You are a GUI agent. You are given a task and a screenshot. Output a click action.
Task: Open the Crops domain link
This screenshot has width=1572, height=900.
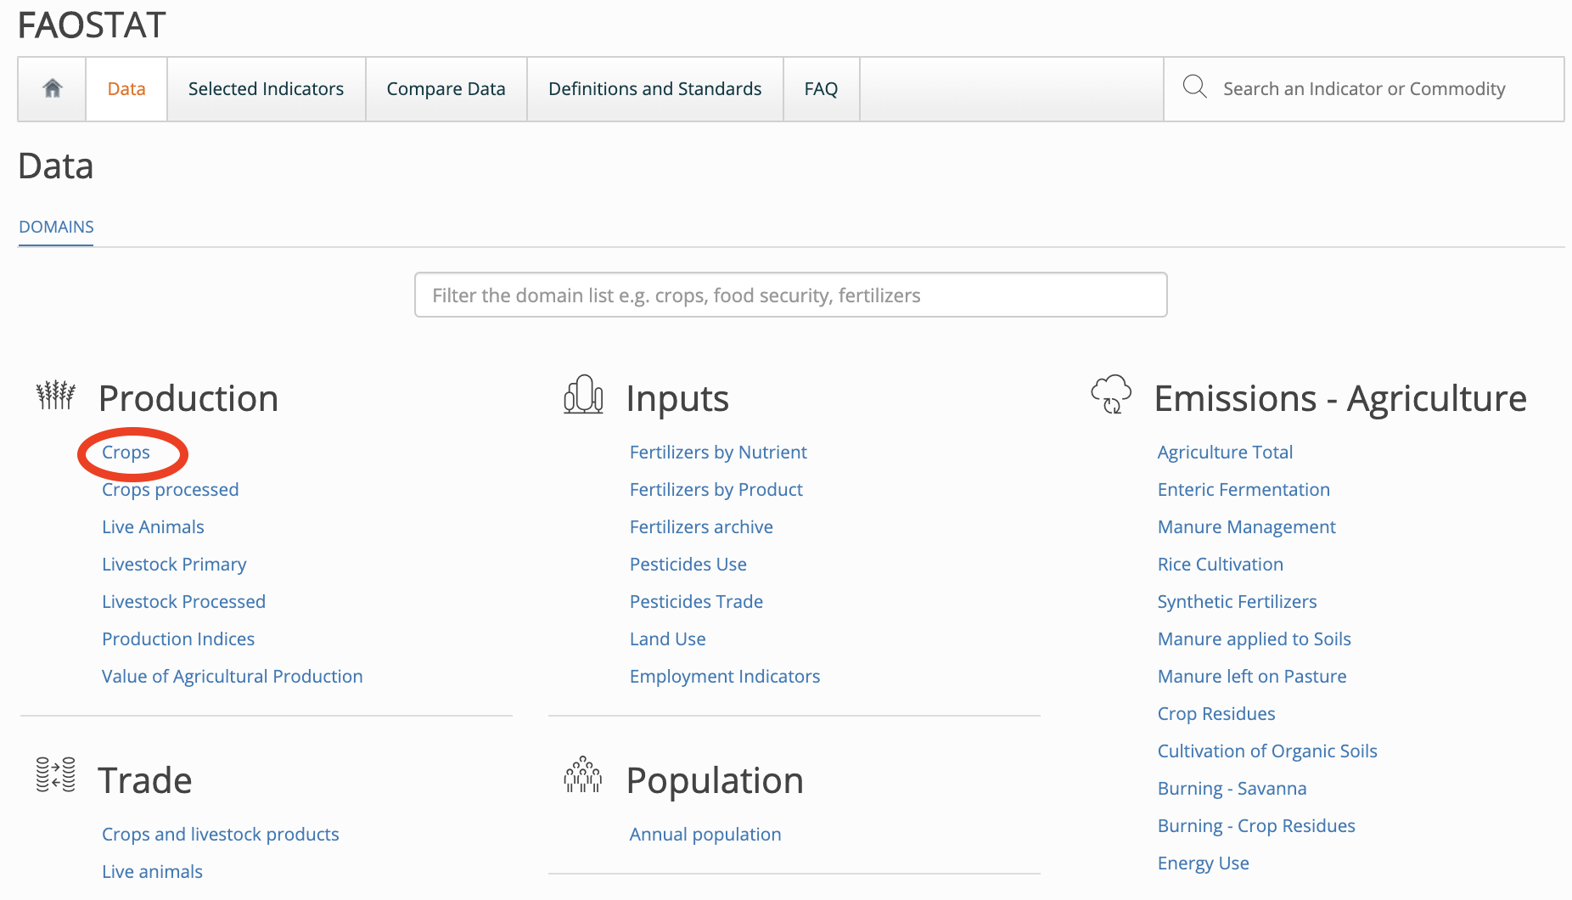(x=126, y=453)
